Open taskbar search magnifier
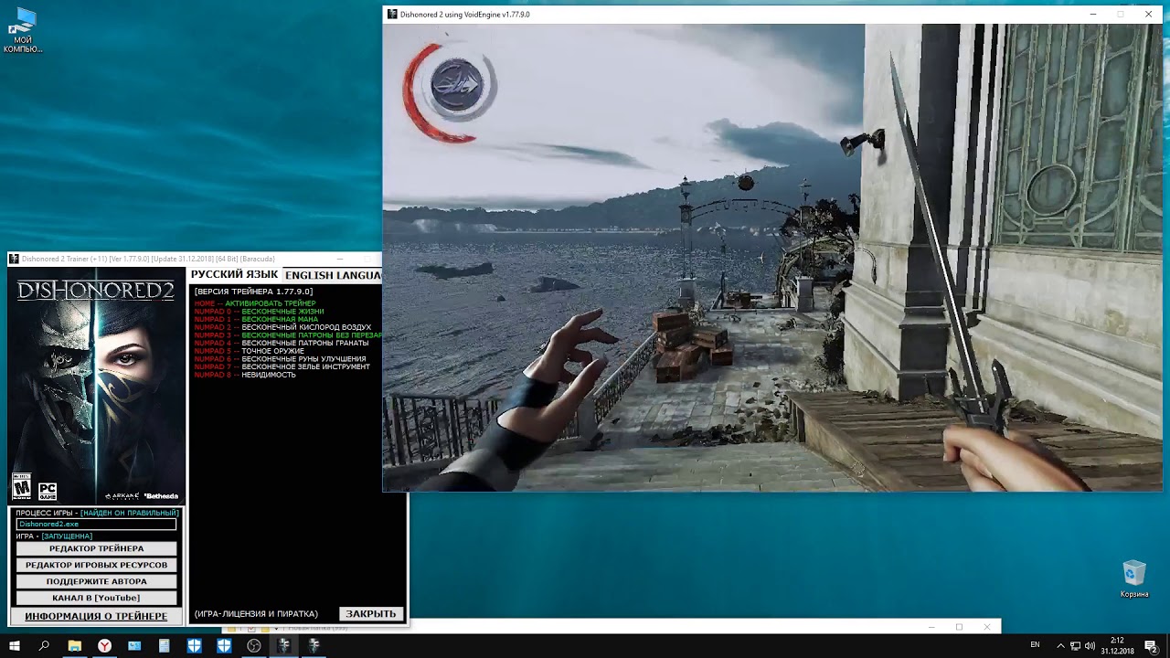1170x658 pixels. (x=44, y=645)
